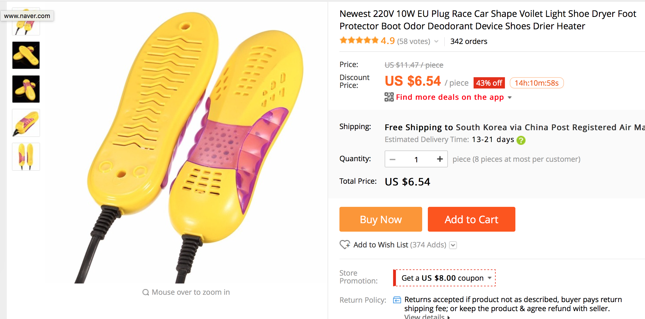Image resolution: width=645 pixels, height=319 pixels.
Task: Click the quantity input field
Action: pos(416,159)
